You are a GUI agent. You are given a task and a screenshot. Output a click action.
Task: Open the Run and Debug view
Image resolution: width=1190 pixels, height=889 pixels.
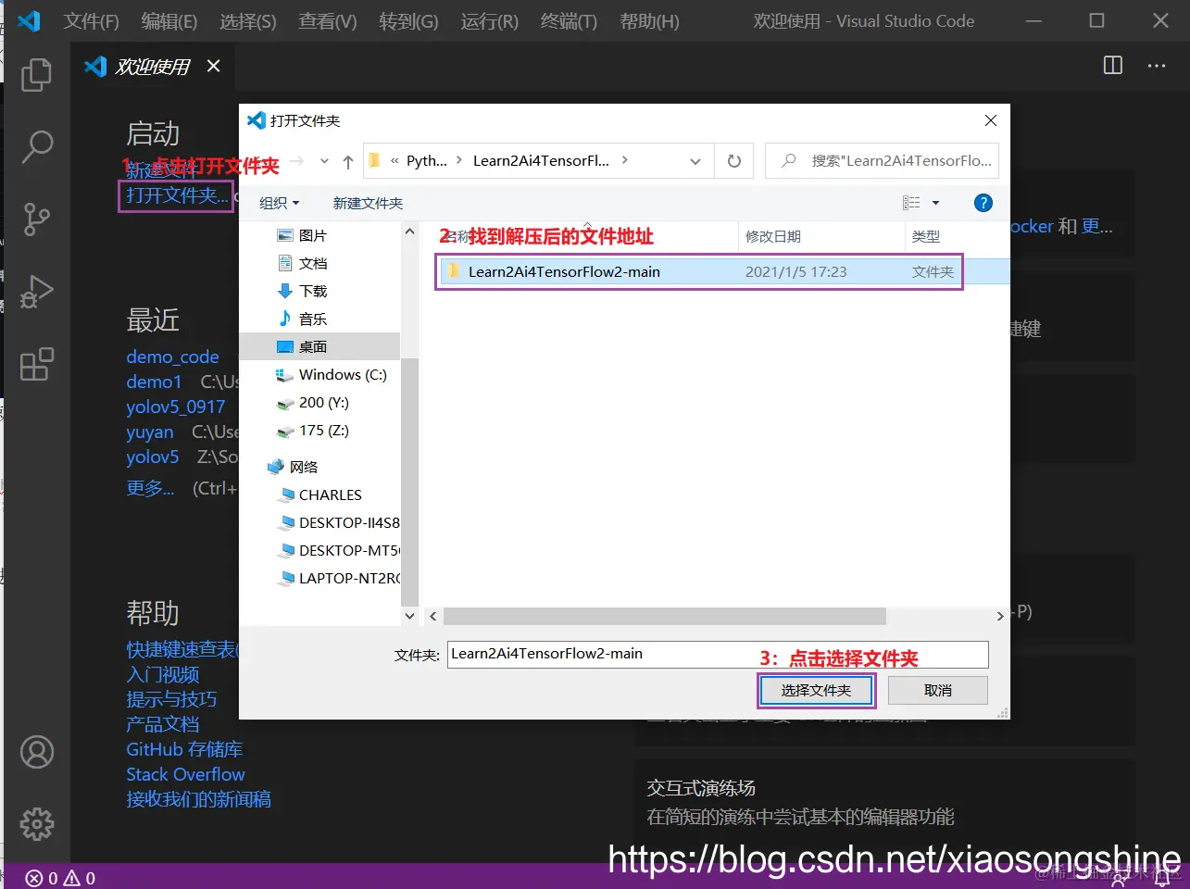tap(36, 291)
